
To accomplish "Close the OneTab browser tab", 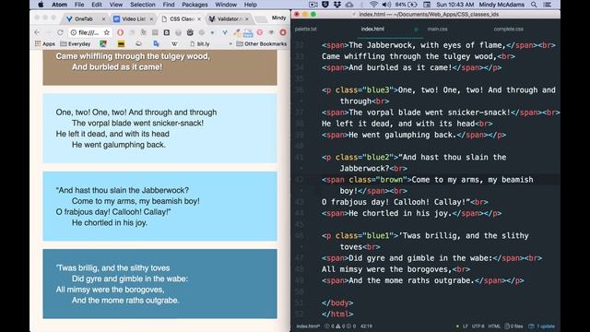I will click(104, 18).
